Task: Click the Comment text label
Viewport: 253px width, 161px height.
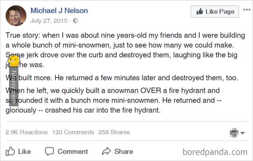Action: point(73,152)
